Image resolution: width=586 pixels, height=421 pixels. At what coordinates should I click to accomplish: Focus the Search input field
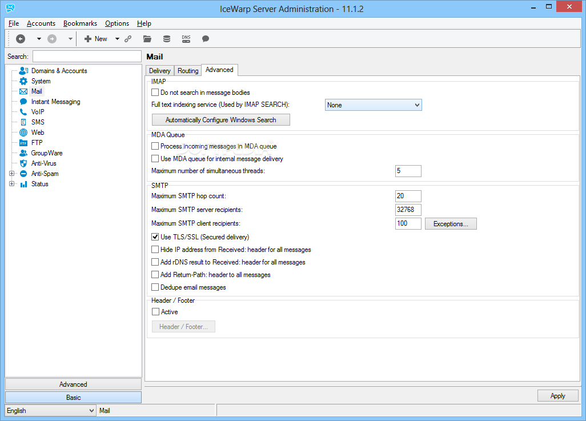click(87, 57)
